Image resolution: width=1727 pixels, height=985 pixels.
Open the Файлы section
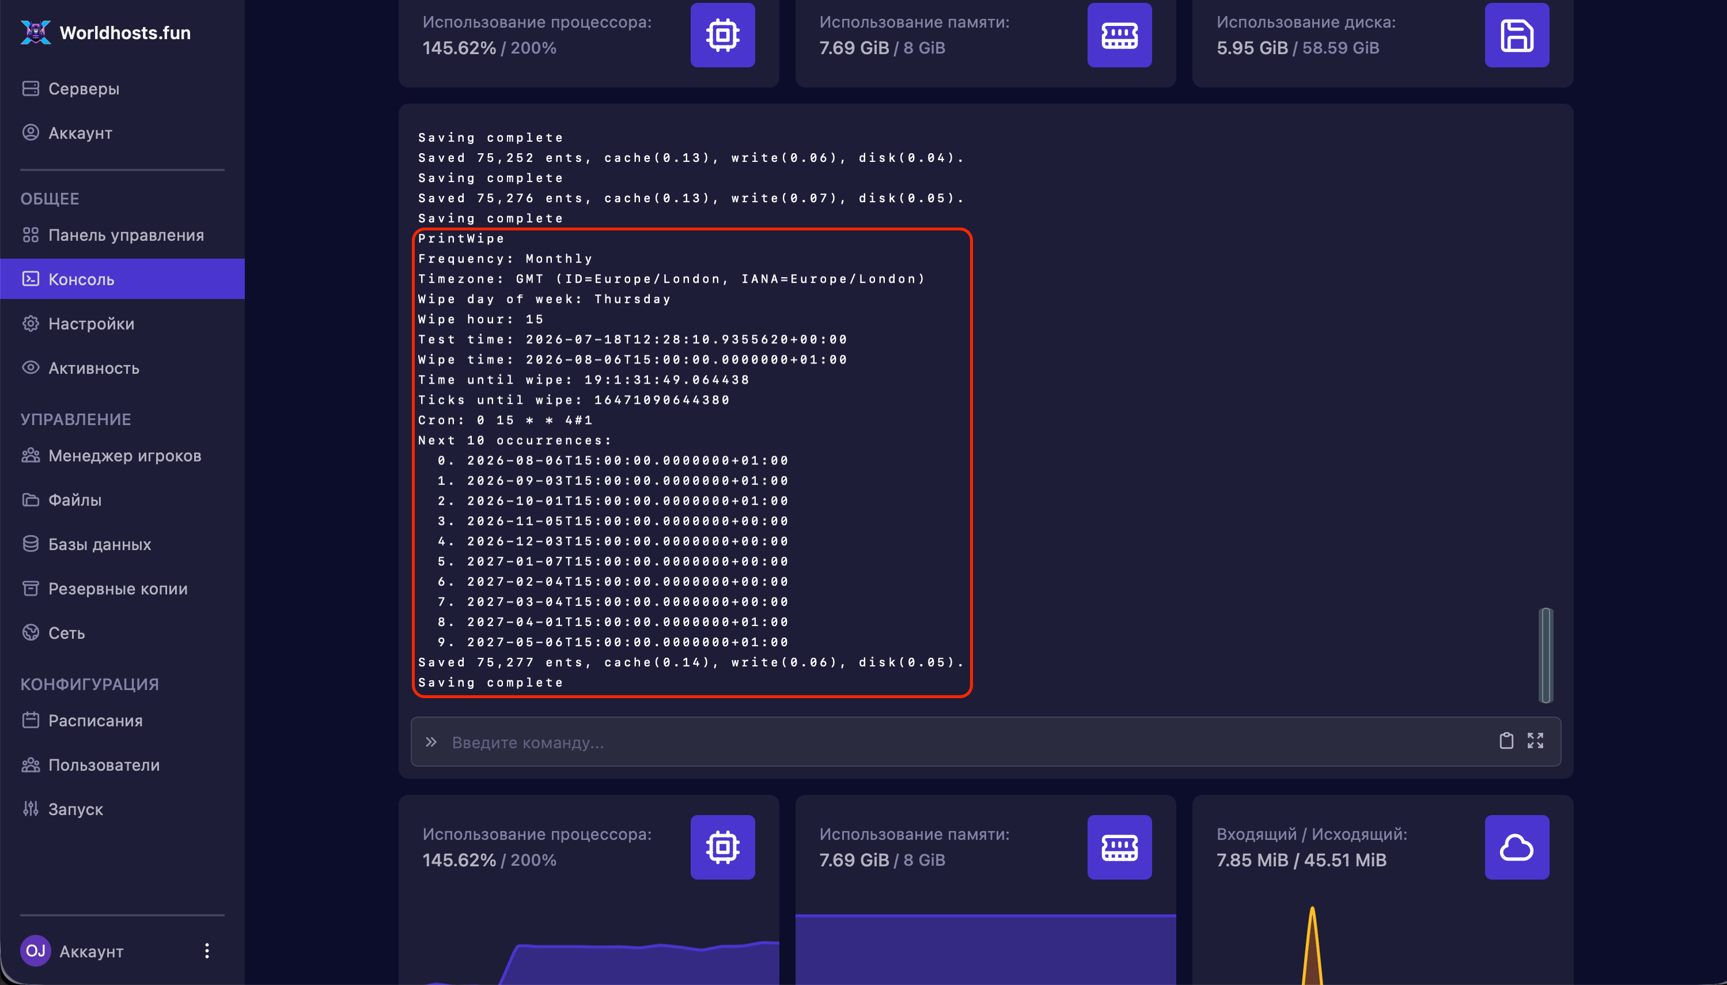[74, 500]
